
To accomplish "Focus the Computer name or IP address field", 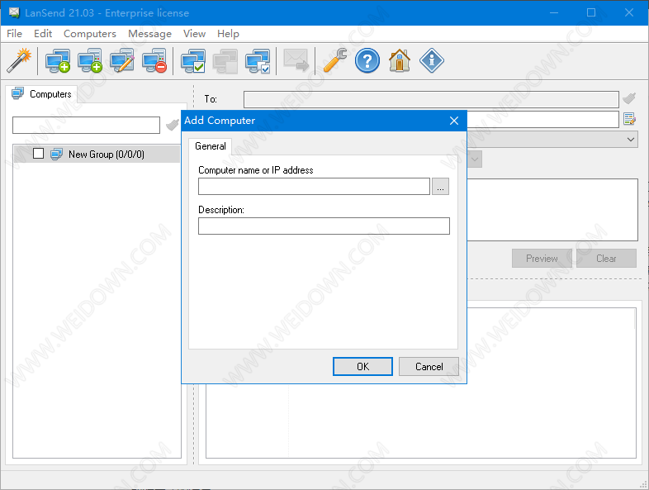I will click(314, 187).
